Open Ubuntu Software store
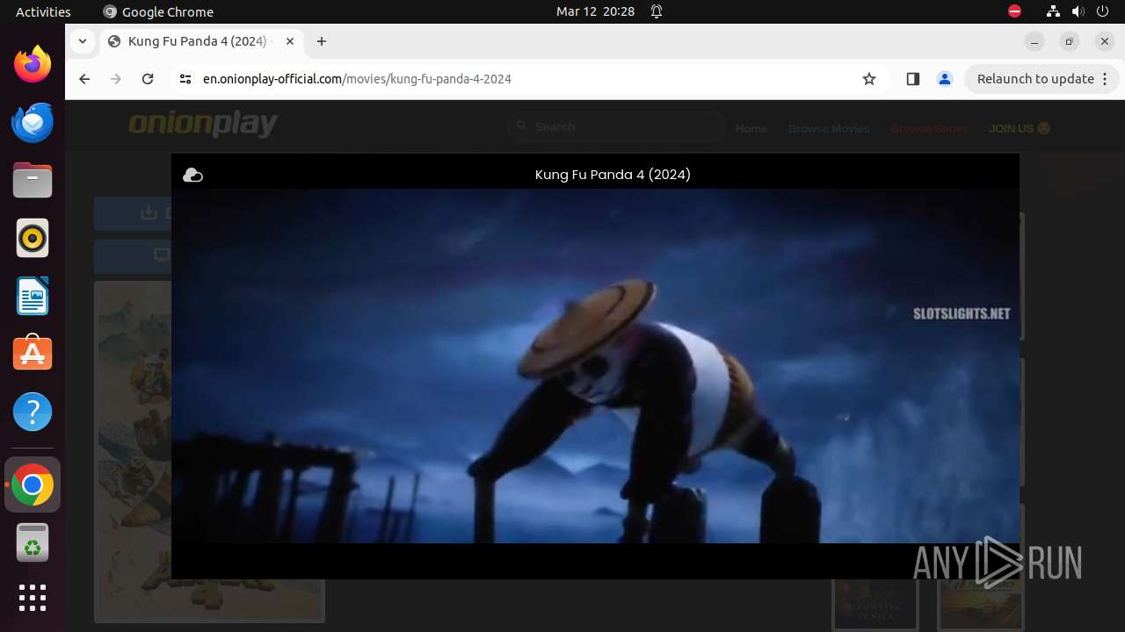Screen dimensions: 1125x632 33,354
